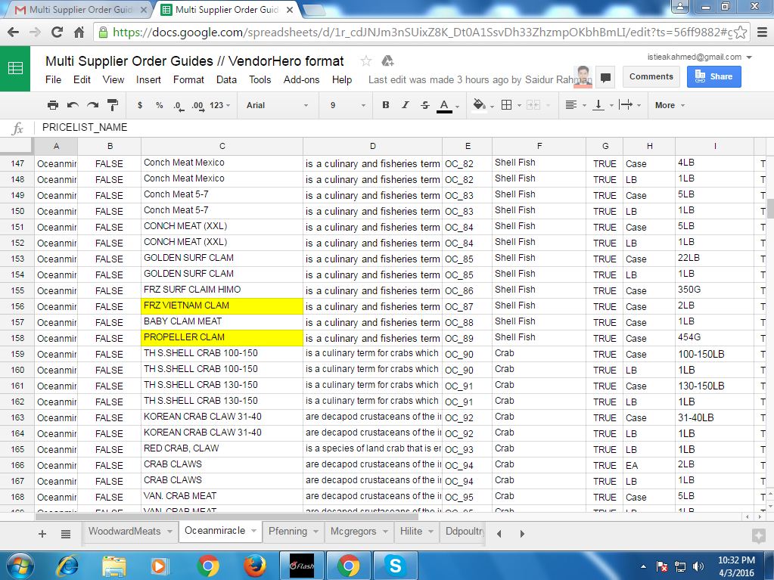Open the chat speech bubble icon
The height and width of the screenshot is (580, 774).
[606, 77]
